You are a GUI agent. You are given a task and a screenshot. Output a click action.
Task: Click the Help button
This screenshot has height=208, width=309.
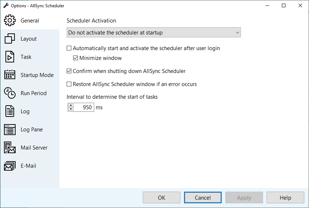point(285,198)
